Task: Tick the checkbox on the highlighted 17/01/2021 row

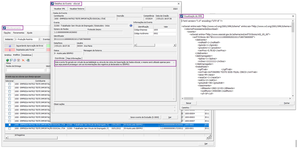Action: coord(10,125)
